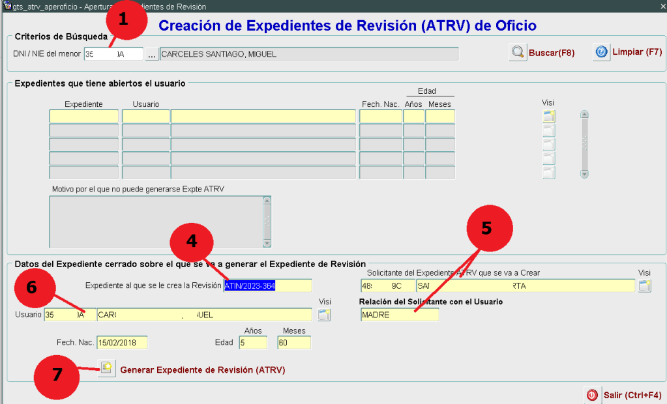Viewport: 667px width, 404px height.
Task: Click Salir (Ctrl+F4) label
Action: (x=632, y=395)
